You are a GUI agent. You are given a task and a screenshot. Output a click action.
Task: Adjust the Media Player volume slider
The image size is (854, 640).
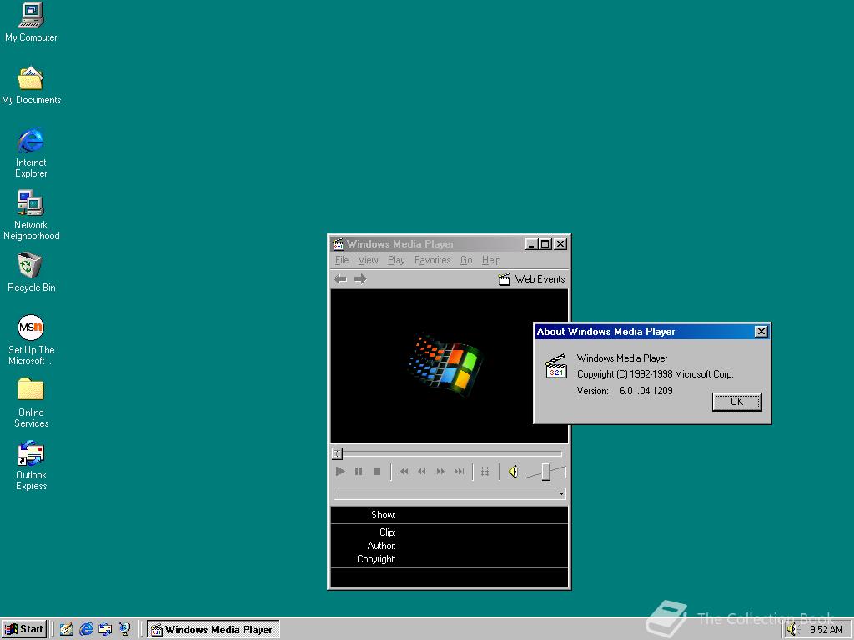[x=545, y=472]
